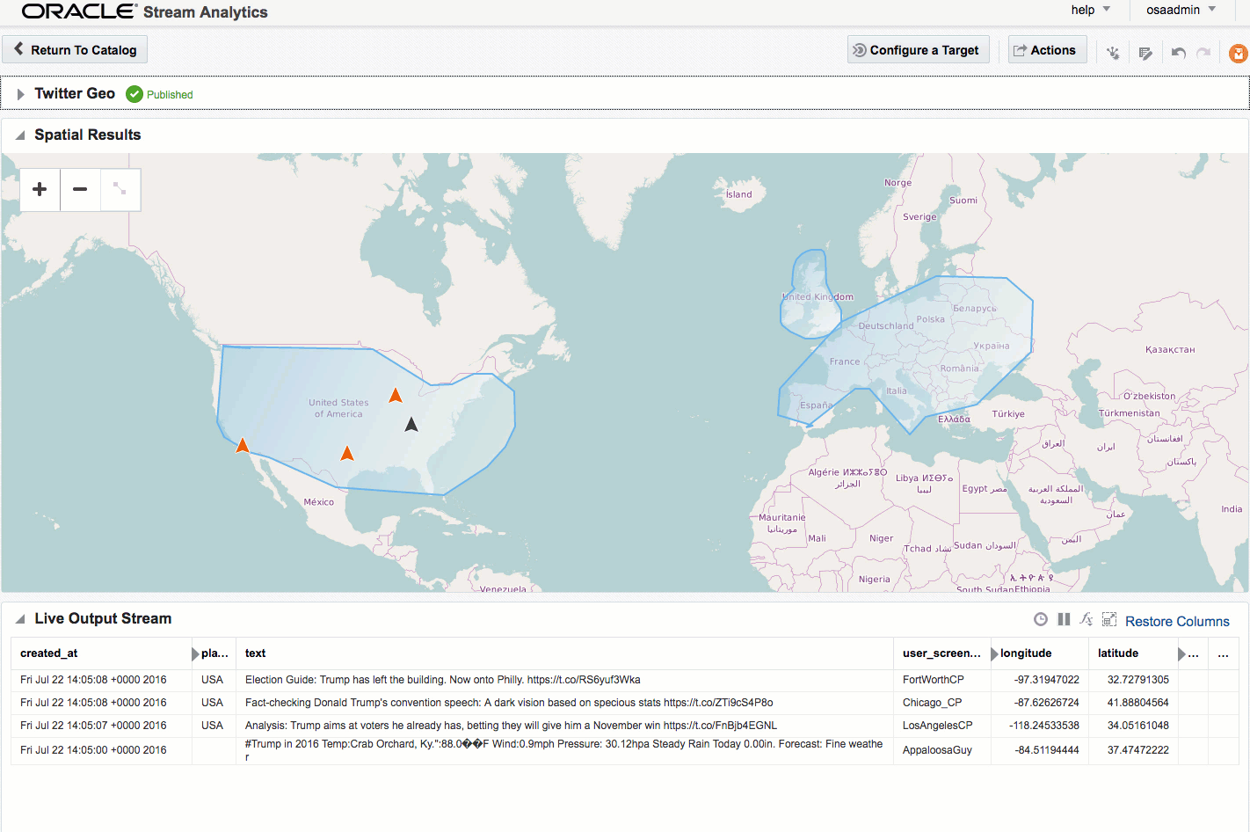
Task: Open the osaadmin user menu
Action: [x=1181, y=10]
